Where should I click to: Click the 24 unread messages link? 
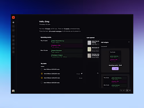(x=55, y=31)
